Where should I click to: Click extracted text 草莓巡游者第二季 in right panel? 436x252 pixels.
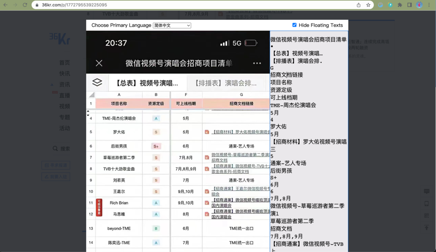click(292, 221)
